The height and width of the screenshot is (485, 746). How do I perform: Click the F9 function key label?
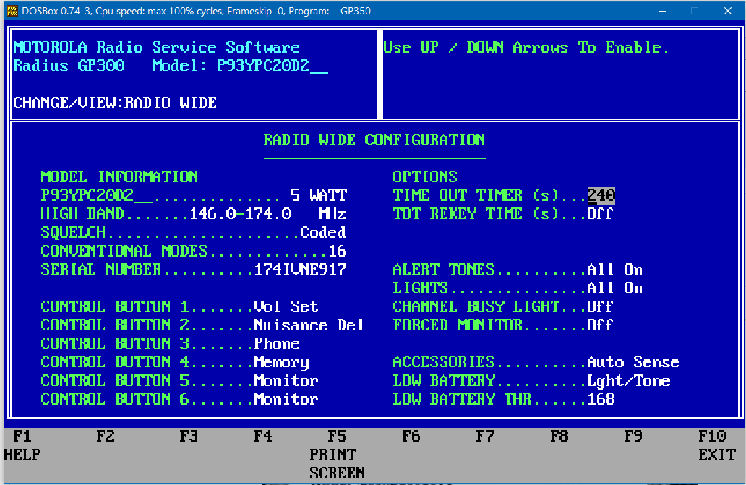(x=633, y=437)
